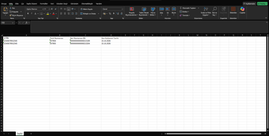
Task: Switch to the Ekle ribbon tab
Action: [17, 4]
